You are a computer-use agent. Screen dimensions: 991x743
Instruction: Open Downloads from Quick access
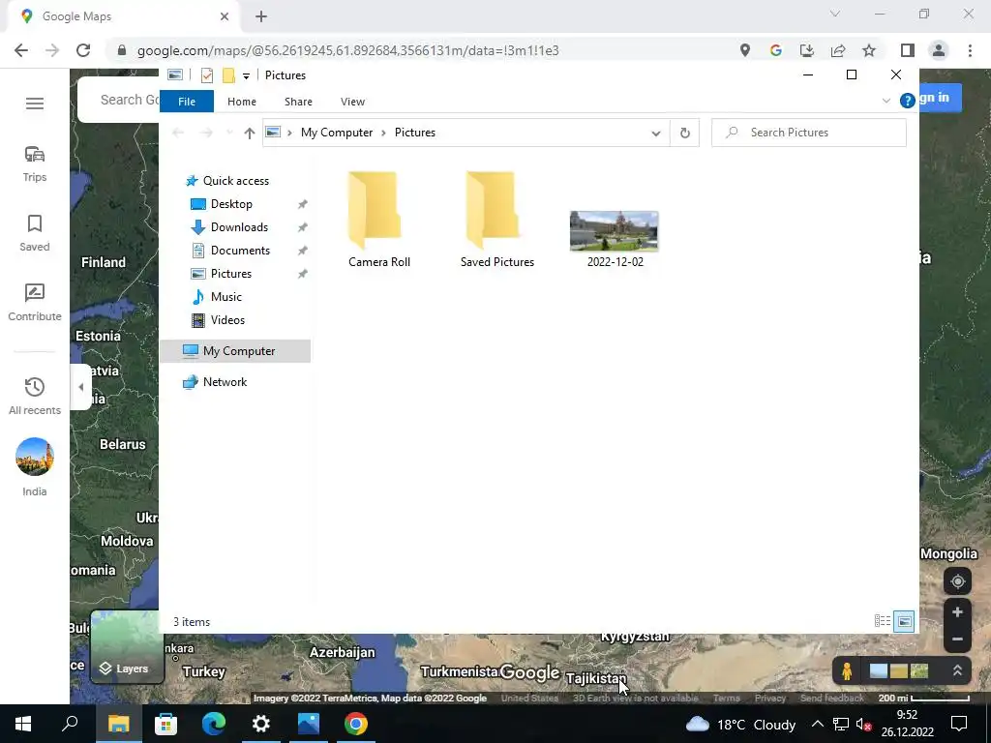[239, 227]
